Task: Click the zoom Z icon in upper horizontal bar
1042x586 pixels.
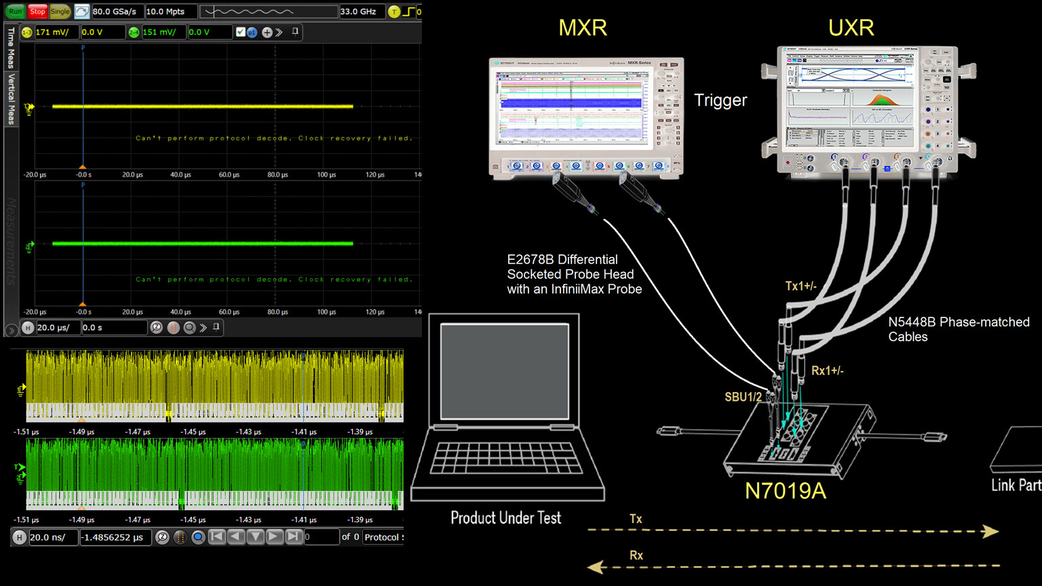Action: 157,328
